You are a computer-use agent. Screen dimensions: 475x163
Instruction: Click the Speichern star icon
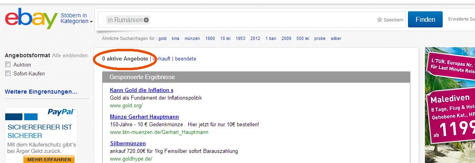[x=379, y=20]
